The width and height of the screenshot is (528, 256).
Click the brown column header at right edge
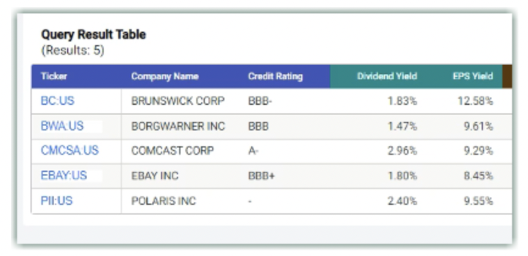point(507,76)
